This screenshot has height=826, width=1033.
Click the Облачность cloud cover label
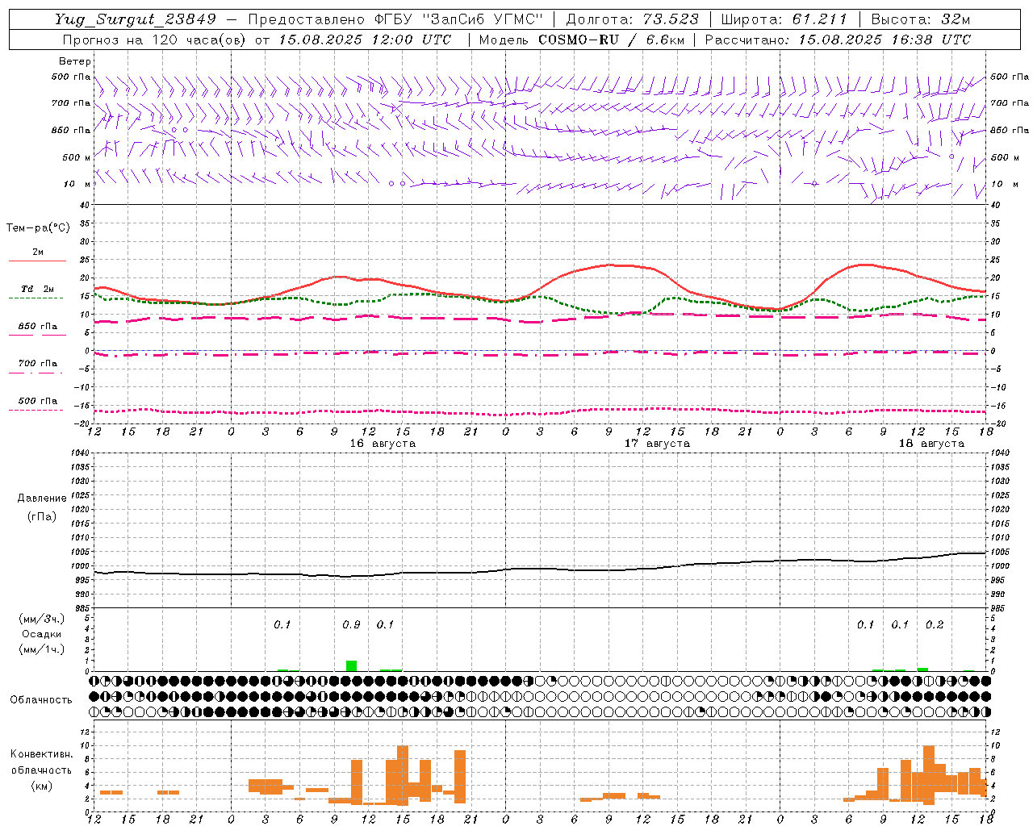tap(41, 700)
